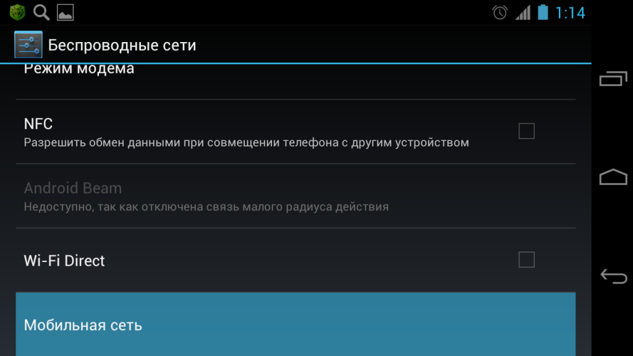The height and width of the screenshot is (356, 633).
Task: Tap the alarm clock status icon
Action: point(499,12)
